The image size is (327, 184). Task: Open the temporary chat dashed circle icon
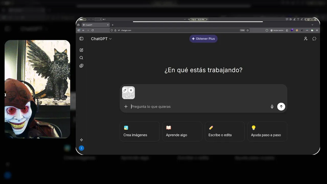click(x=314, y=39)
